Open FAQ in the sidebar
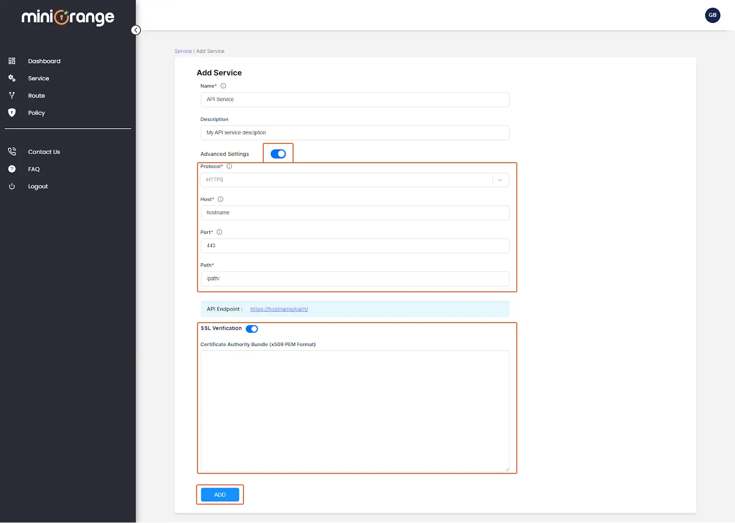Screen dimensions: 735x523 [34, 169]
